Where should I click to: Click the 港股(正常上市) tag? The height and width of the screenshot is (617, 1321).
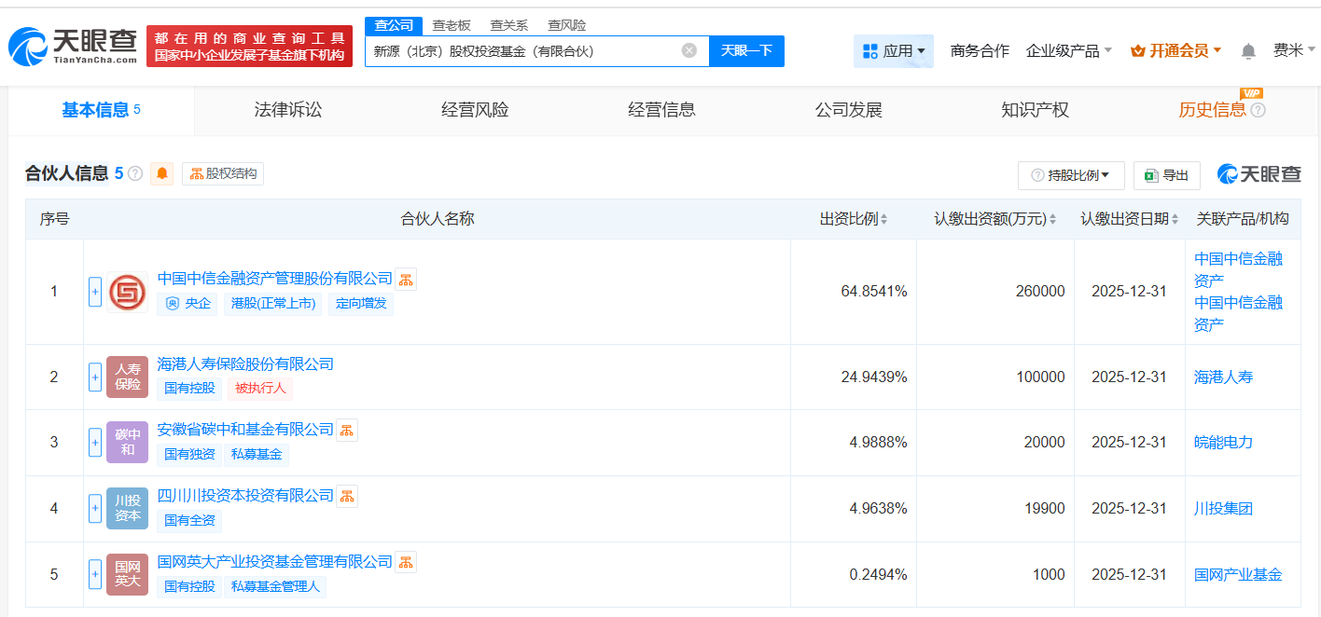273,304
